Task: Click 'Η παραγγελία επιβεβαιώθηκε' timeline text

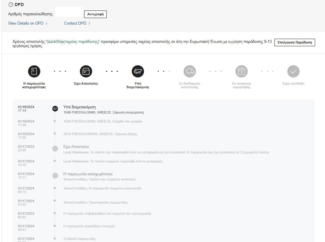Action: (x=84, y=214)
